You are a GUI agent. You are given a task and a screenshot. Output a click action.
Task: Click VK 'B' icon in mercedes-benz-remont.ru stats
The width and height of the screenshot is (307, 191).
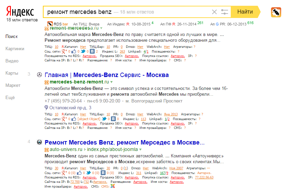(x=113, y=119)
